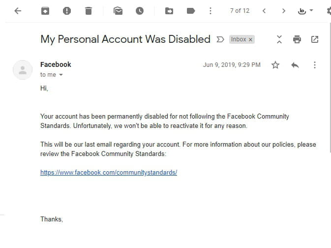Mark the email as unread
Screen dimensions: 331x248
(x=118, y=11)
